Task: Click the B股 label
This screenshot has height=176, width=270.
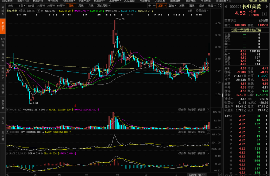Action: click(x=190, y=11)
